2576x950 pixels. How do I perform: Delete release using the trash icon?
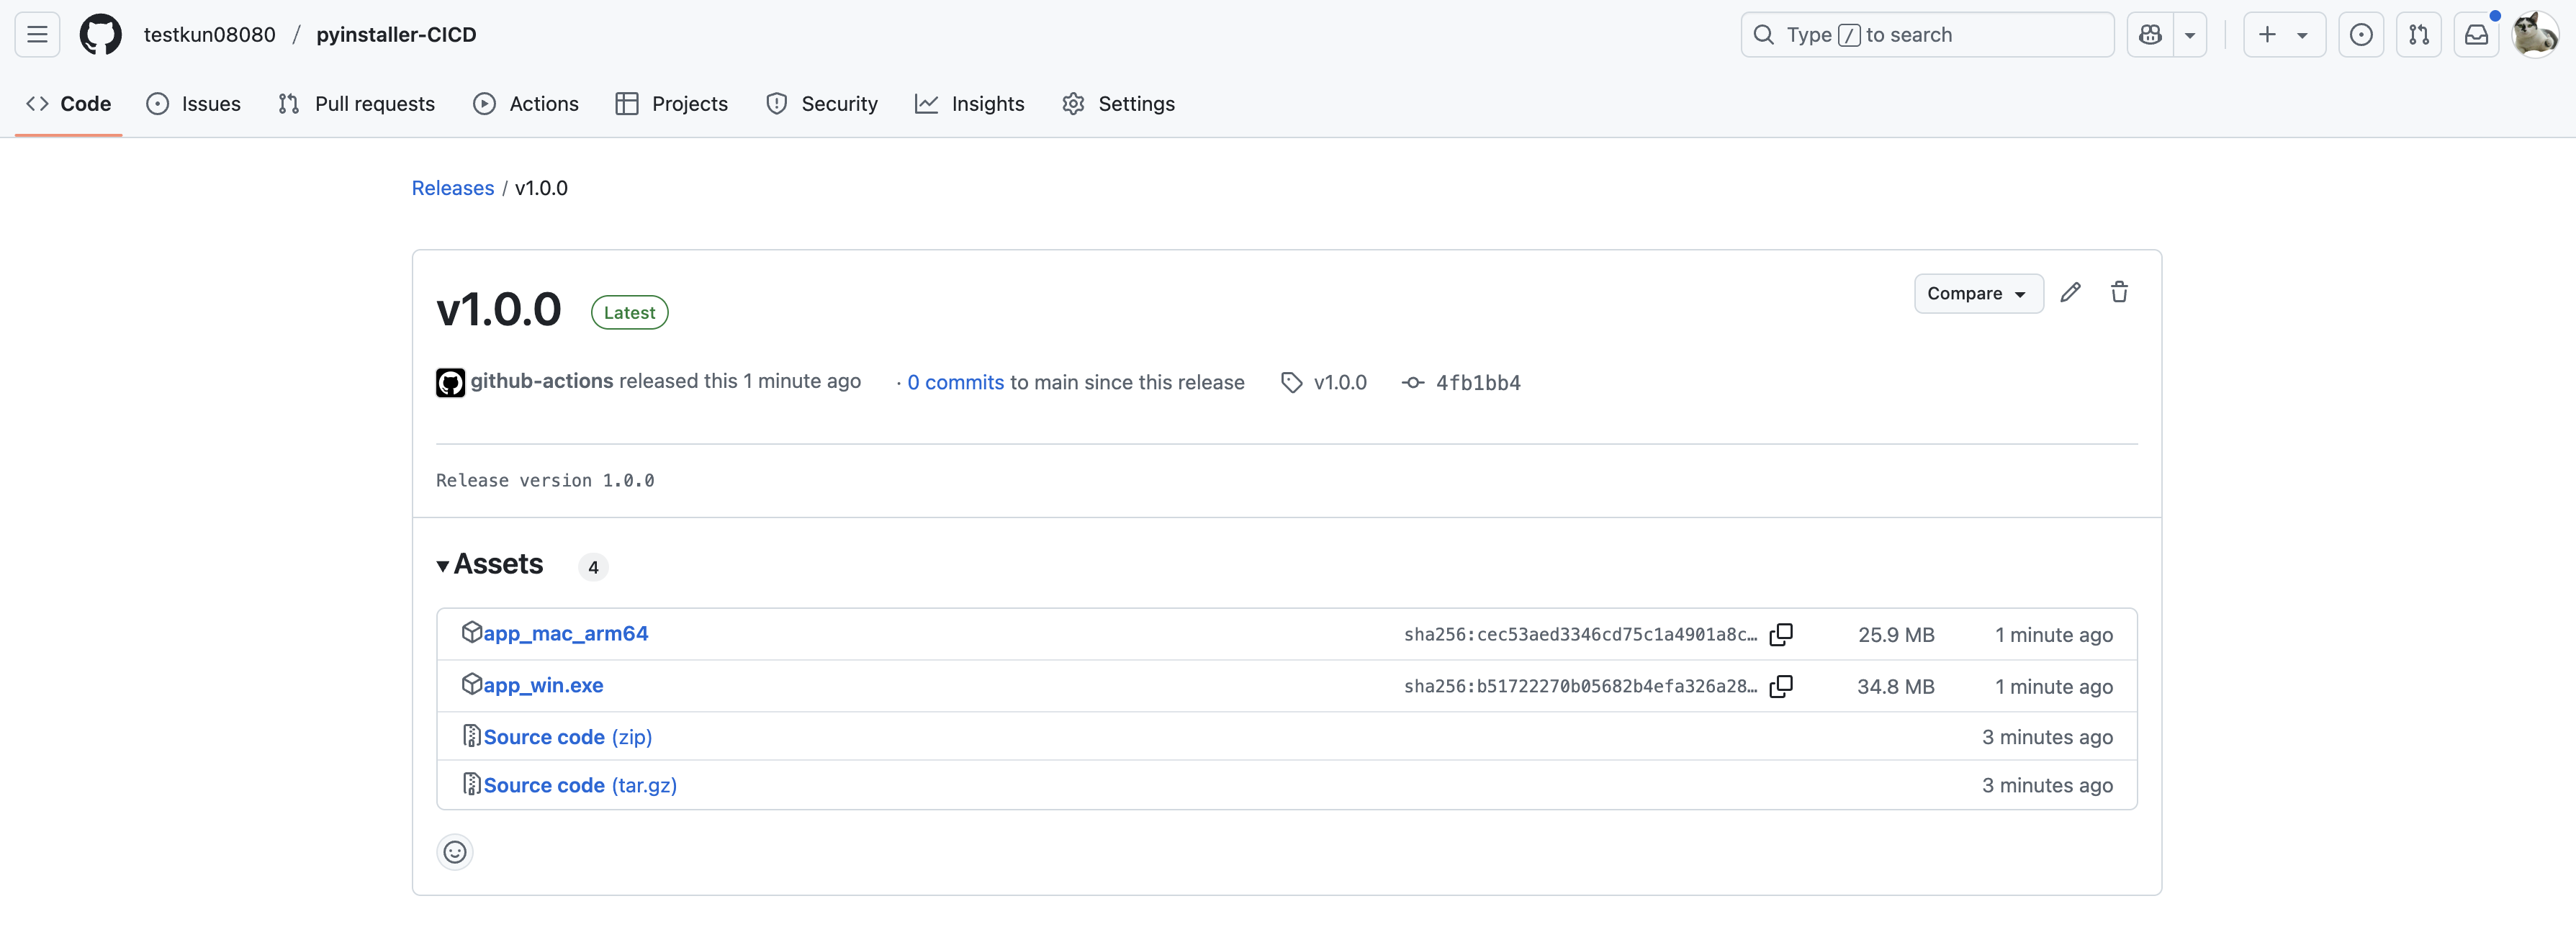point(2118,292)
